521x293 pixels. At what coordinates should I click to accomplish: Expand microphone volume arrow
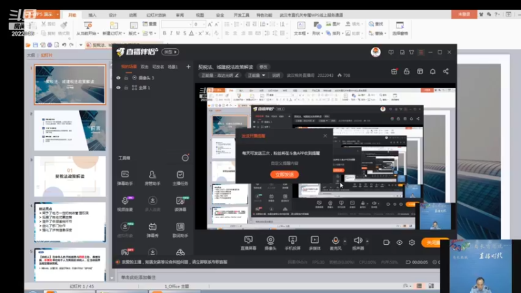345,241
